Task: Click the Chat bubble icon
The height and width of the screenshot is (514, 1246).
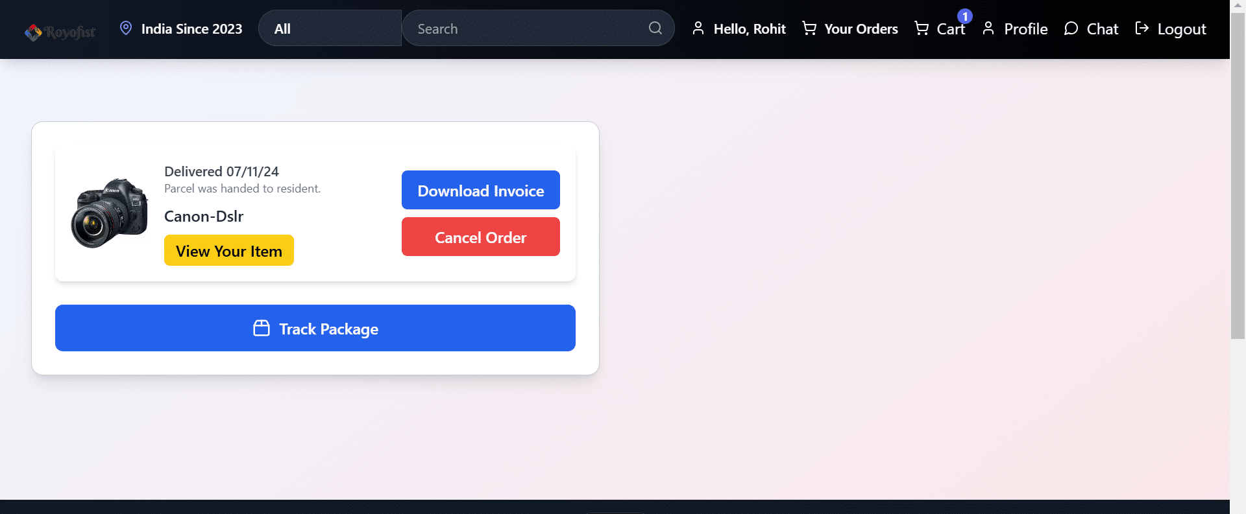Action: pos(1071,29)
